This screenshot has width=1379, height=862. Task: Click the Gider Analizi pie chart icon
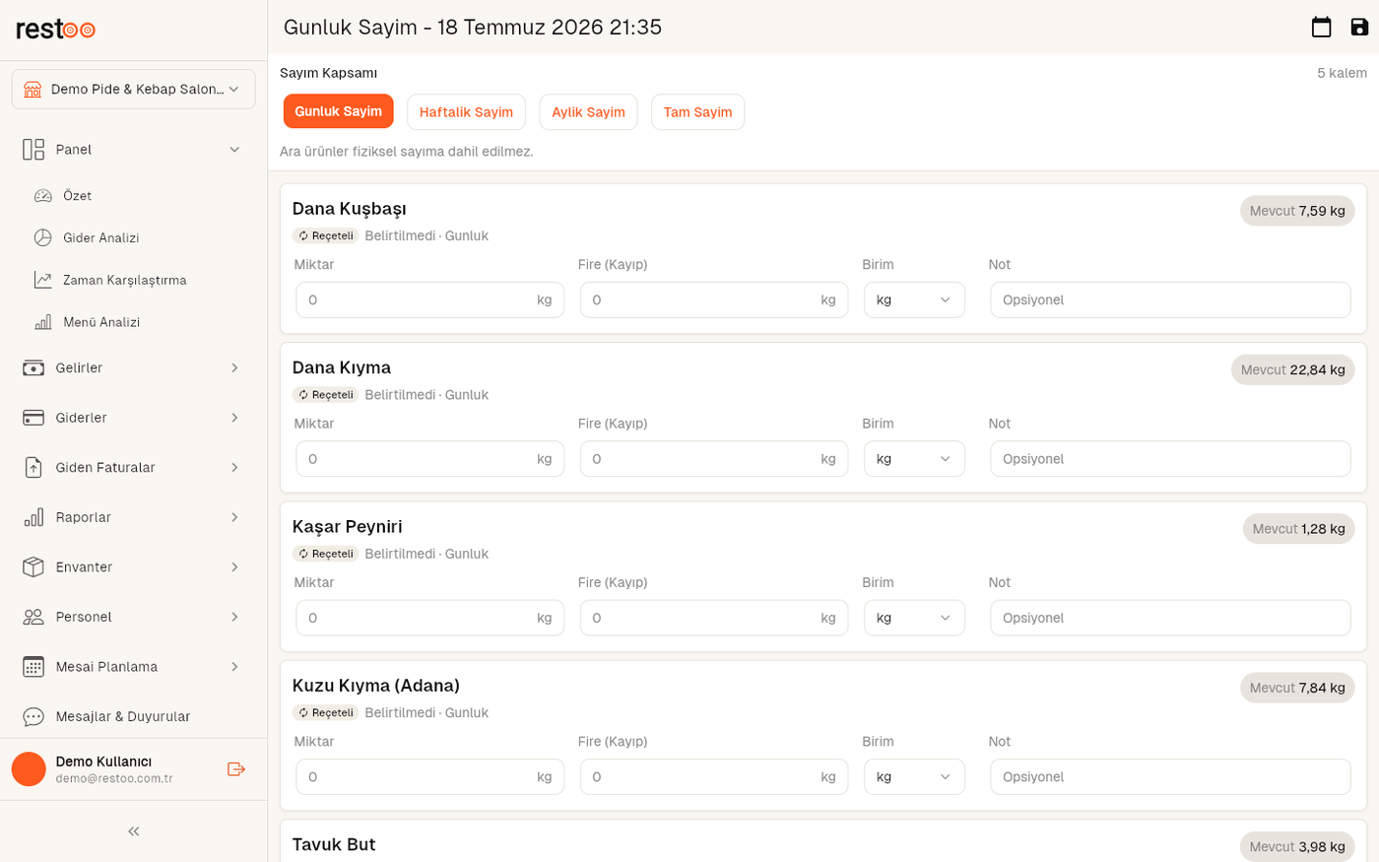(x=43, y=237)
